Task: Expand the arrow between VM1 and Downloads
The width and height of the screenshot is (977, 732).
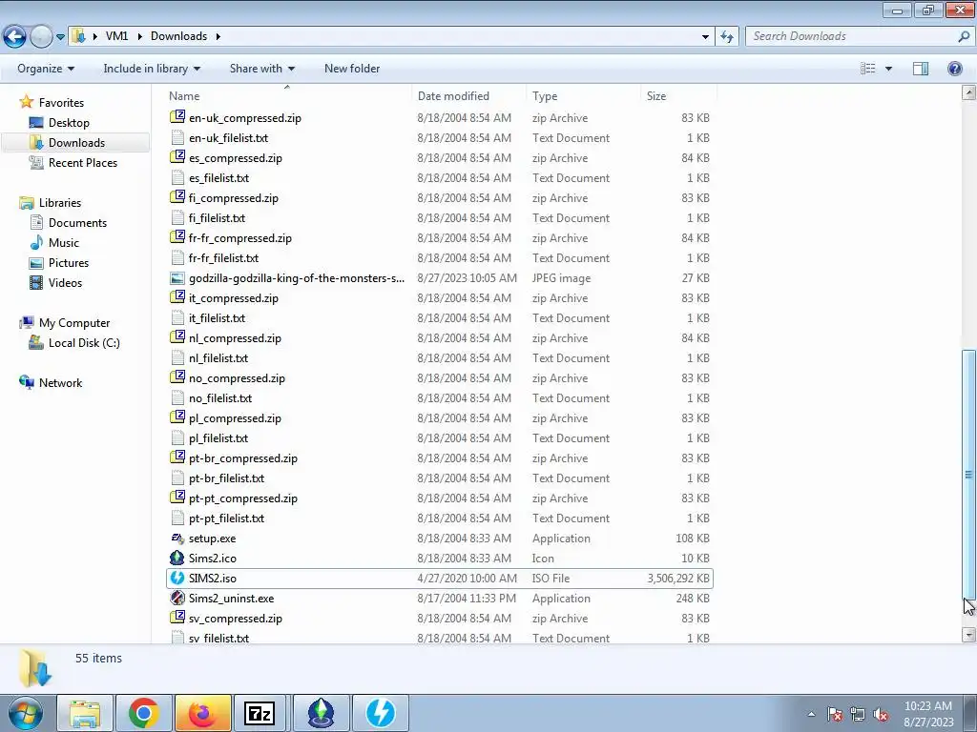Action: point(139,36)
